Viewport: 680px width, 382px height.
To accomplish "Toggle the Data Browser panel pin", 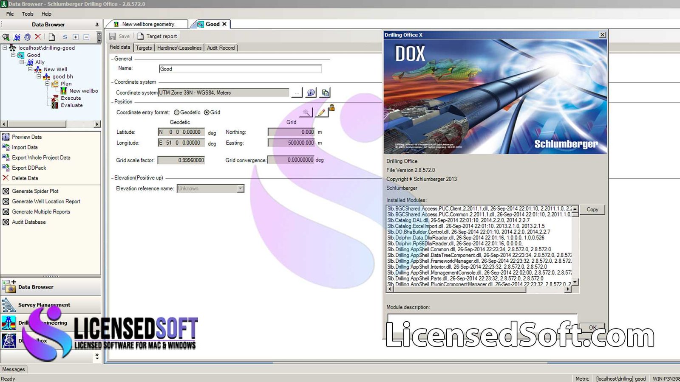I will [97, 24].
